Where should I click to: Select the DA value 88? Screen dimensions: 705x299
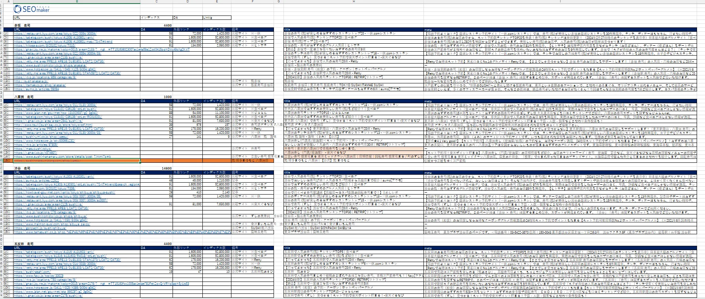(x=157, y=113)
